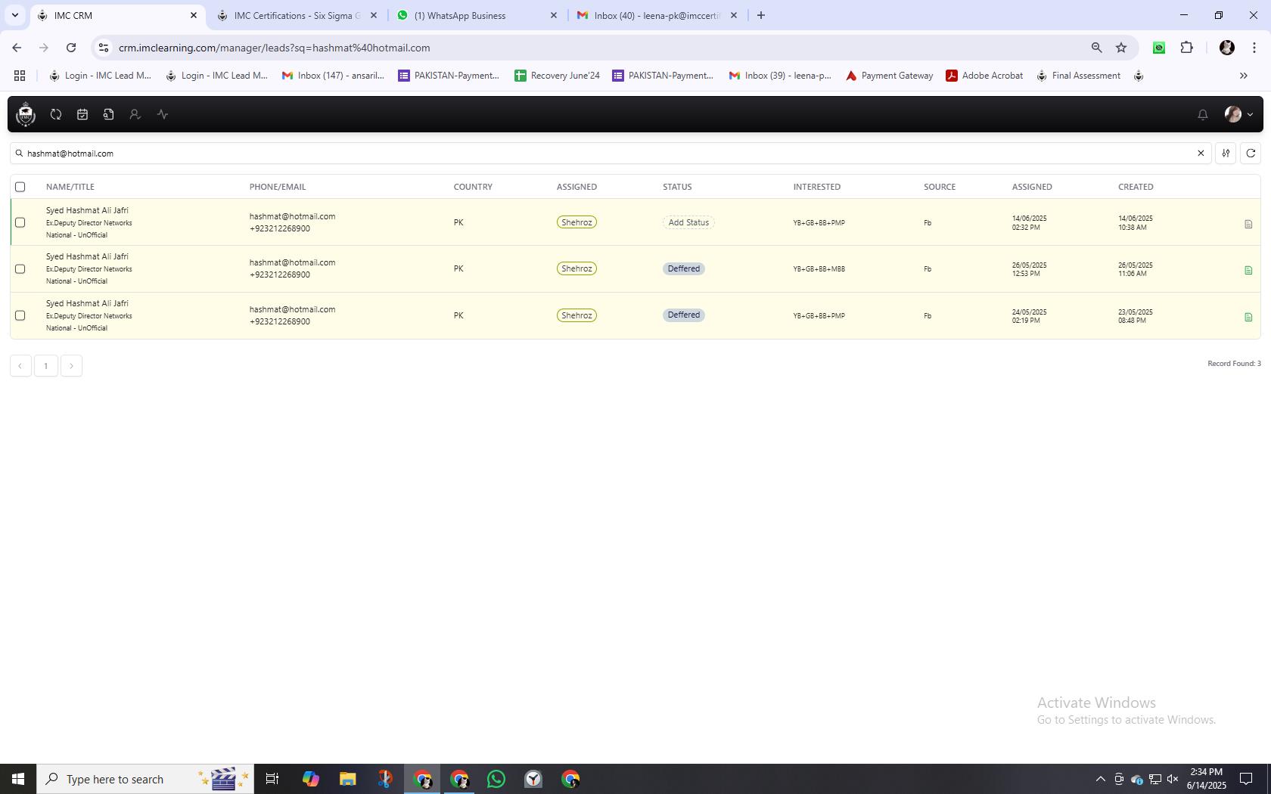Image resolution: width=1271 pixels, height=794 pixels.
Task: Open File Explorer from taskbar
Action: [347, 779]
